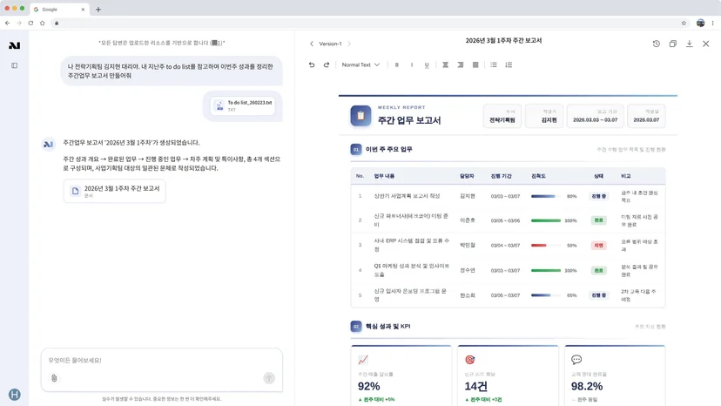721x406 pixels.
Task: Apply center text alignment
Action: click(x=445, y=64)
